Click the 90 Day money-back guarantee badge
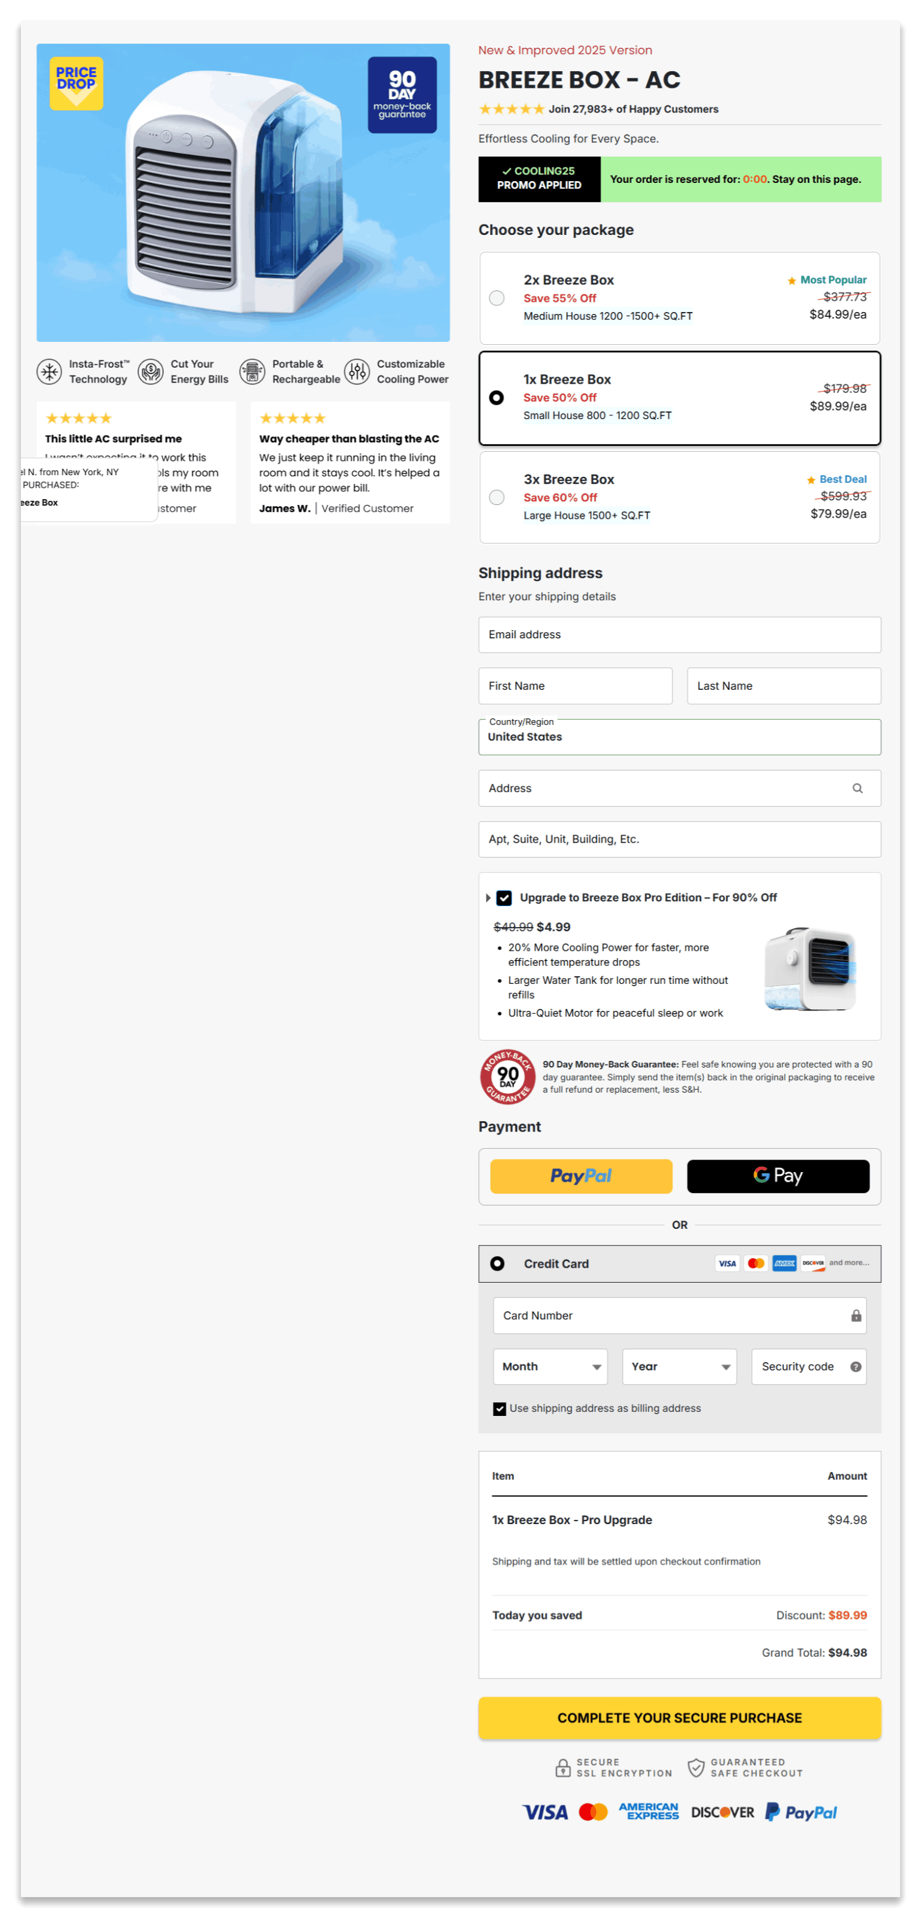This screenshot has height=1918, width=921. [402, 94]
